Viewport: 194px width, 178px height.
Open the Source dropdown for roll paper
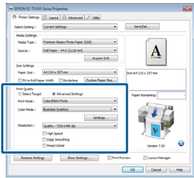pyautogui.click(x=80, y=51)
